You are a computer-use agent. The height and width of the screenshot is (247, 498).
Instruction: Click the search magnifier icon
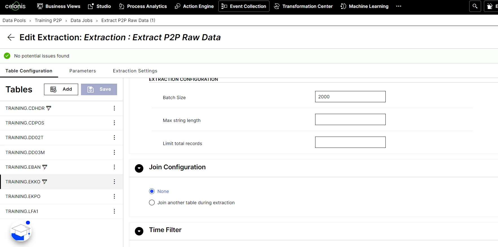pyautogui.click(x=475, y=6)
